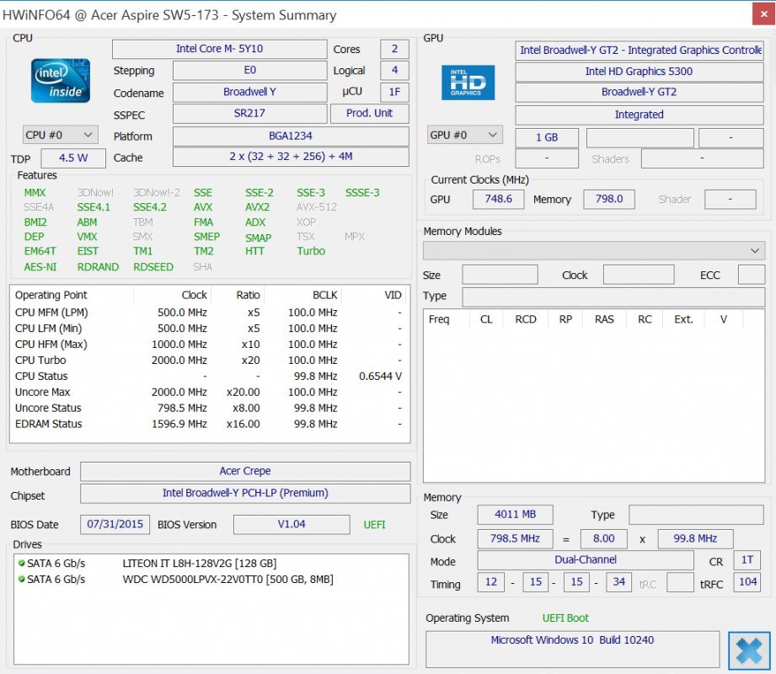Click the AES-NI feature indicator

tap(39, 266)
